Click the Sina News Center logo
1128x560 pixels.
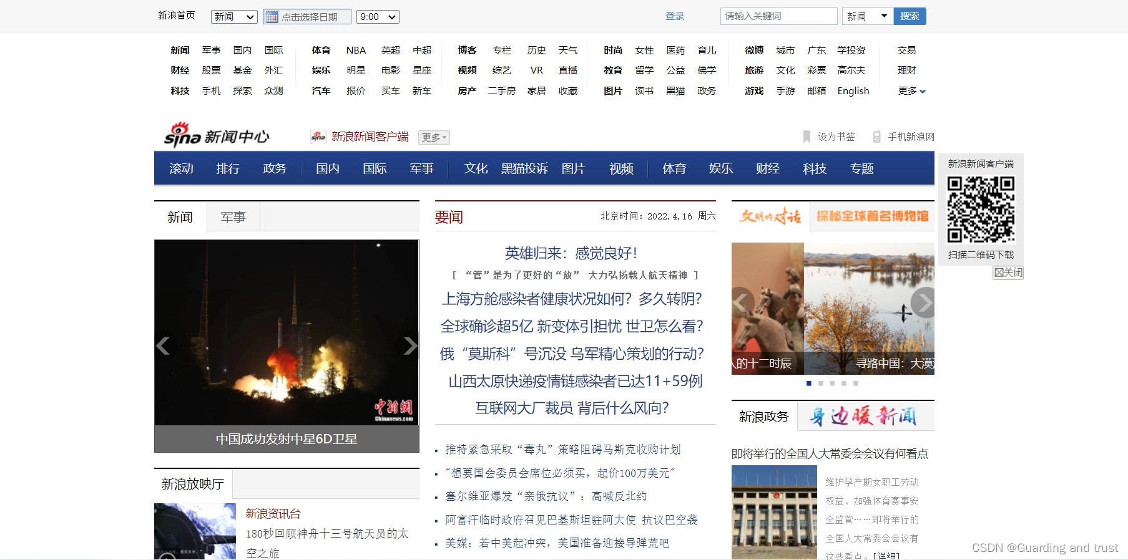coord(217,135)
